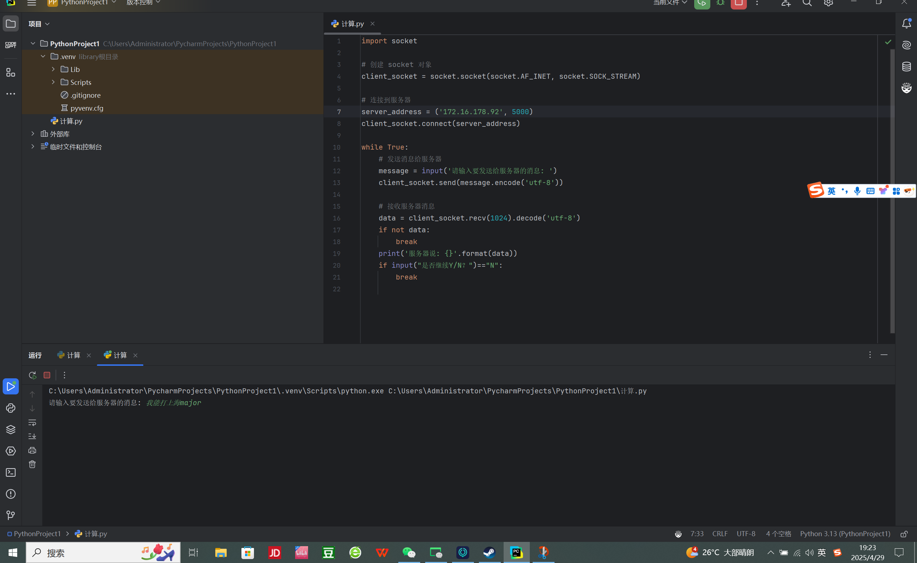Toggle scroll to end in console
Screen dimensions: 917x563
[x=32, y=436]
